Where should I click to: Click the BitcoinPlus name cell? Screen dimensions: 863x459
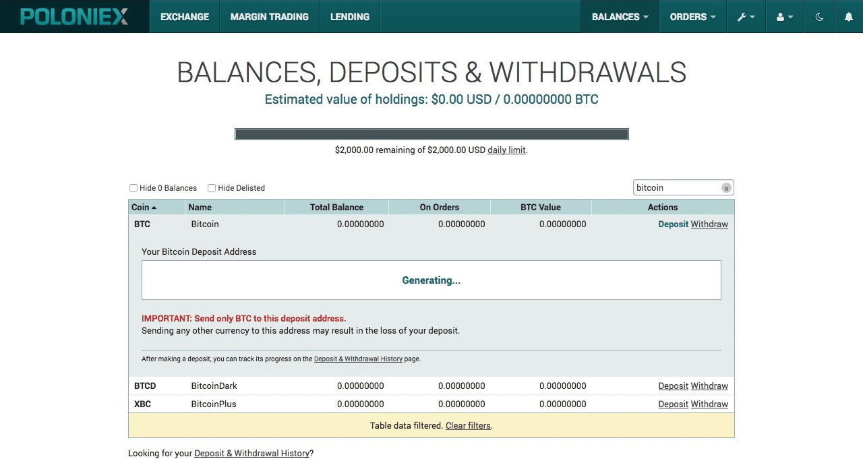point(213,404)
